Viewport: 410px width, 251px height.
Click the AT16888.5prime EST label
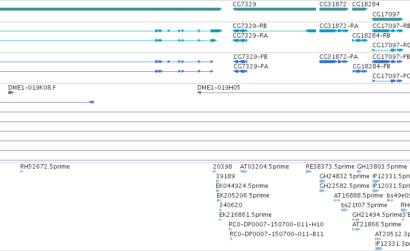click(358, 196)
